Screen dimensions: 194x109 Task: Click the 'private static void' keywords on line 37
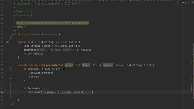tap(31, 65)
